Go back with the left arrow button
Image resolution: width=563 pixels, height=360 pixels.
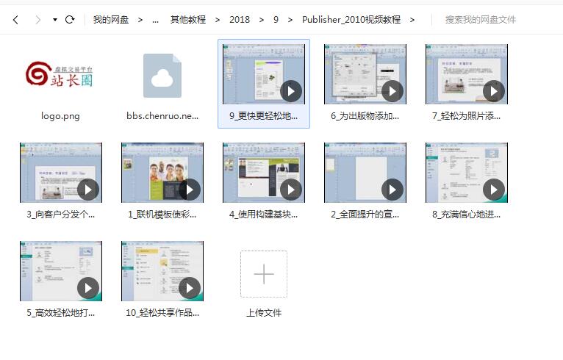[15, 20]
